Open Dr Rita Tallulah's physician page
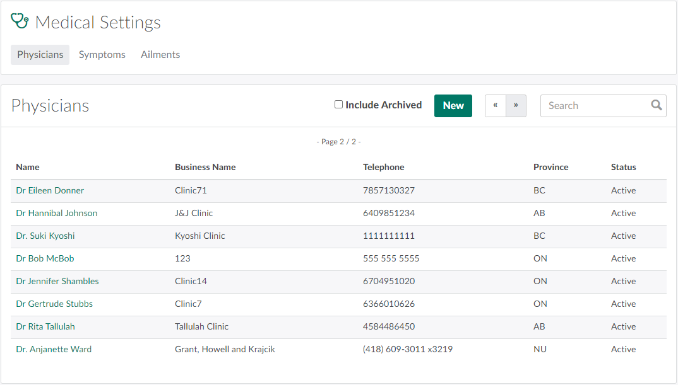The width and height of the screenshot is (678, 385). coord(45,326)
